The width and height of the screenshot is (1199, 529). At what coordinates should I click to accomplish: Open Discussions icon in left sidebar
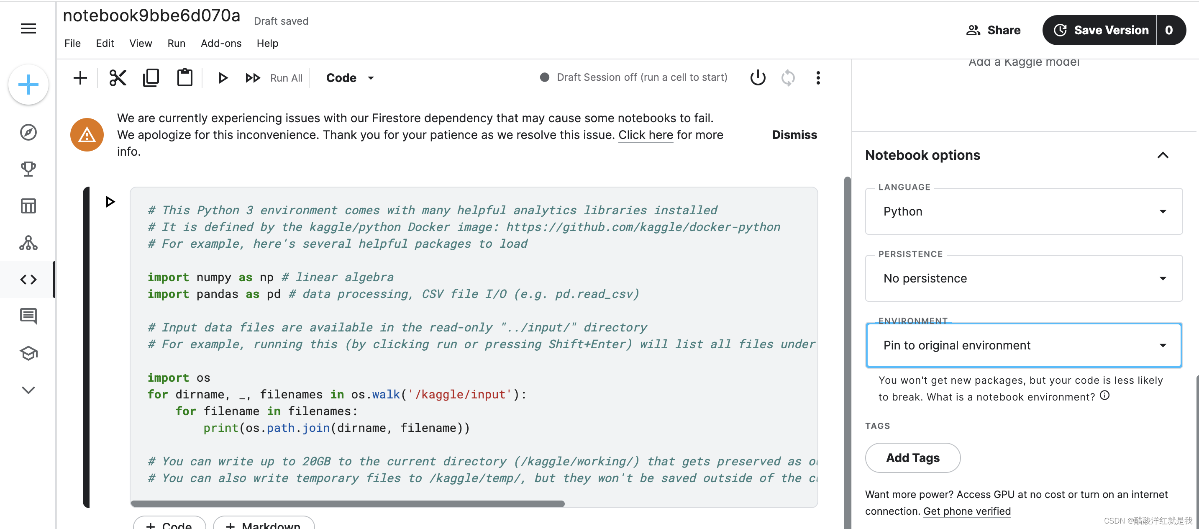28,316
